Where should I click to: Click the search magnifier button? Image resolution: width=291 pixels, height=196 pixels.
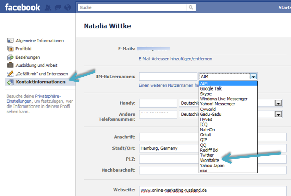191,7
